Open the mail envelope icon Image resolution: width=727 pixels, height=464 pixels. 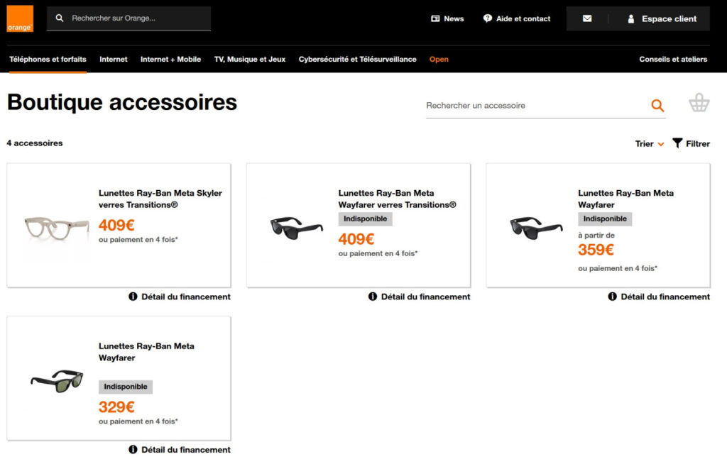click(x=587, y=18)
